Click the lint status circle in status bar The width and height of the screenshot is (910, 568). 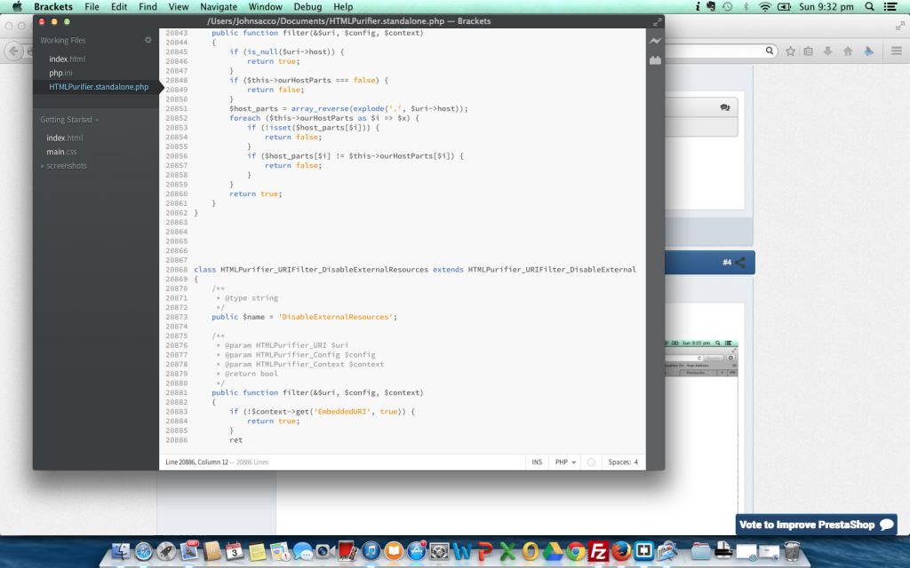pos(589,461)
